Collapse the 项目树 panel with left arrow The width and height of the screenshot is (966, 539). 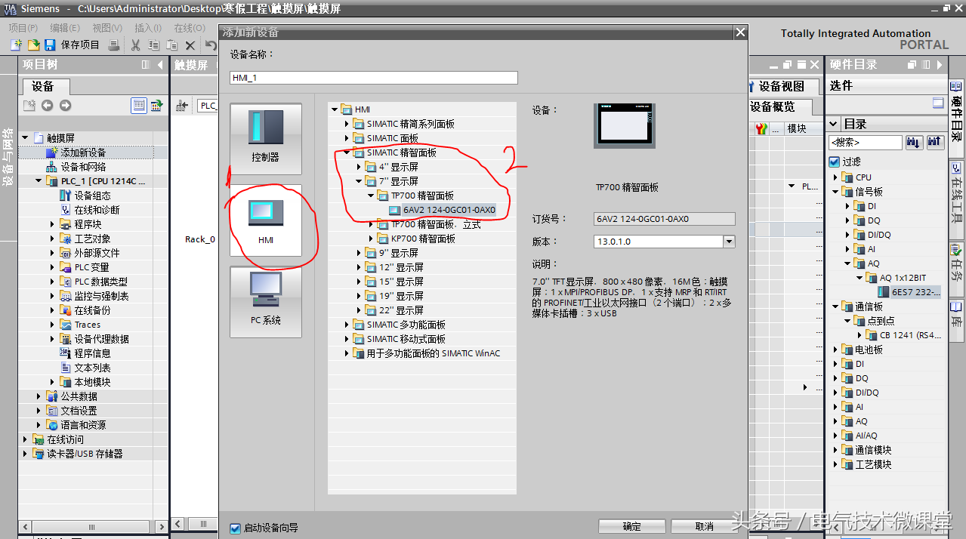(x=160, y=65)
